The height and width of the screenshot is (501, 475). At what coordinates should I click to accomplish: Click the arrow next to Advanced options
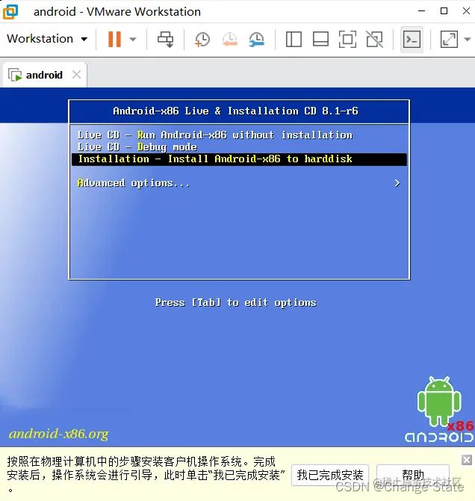pos(397,183)
